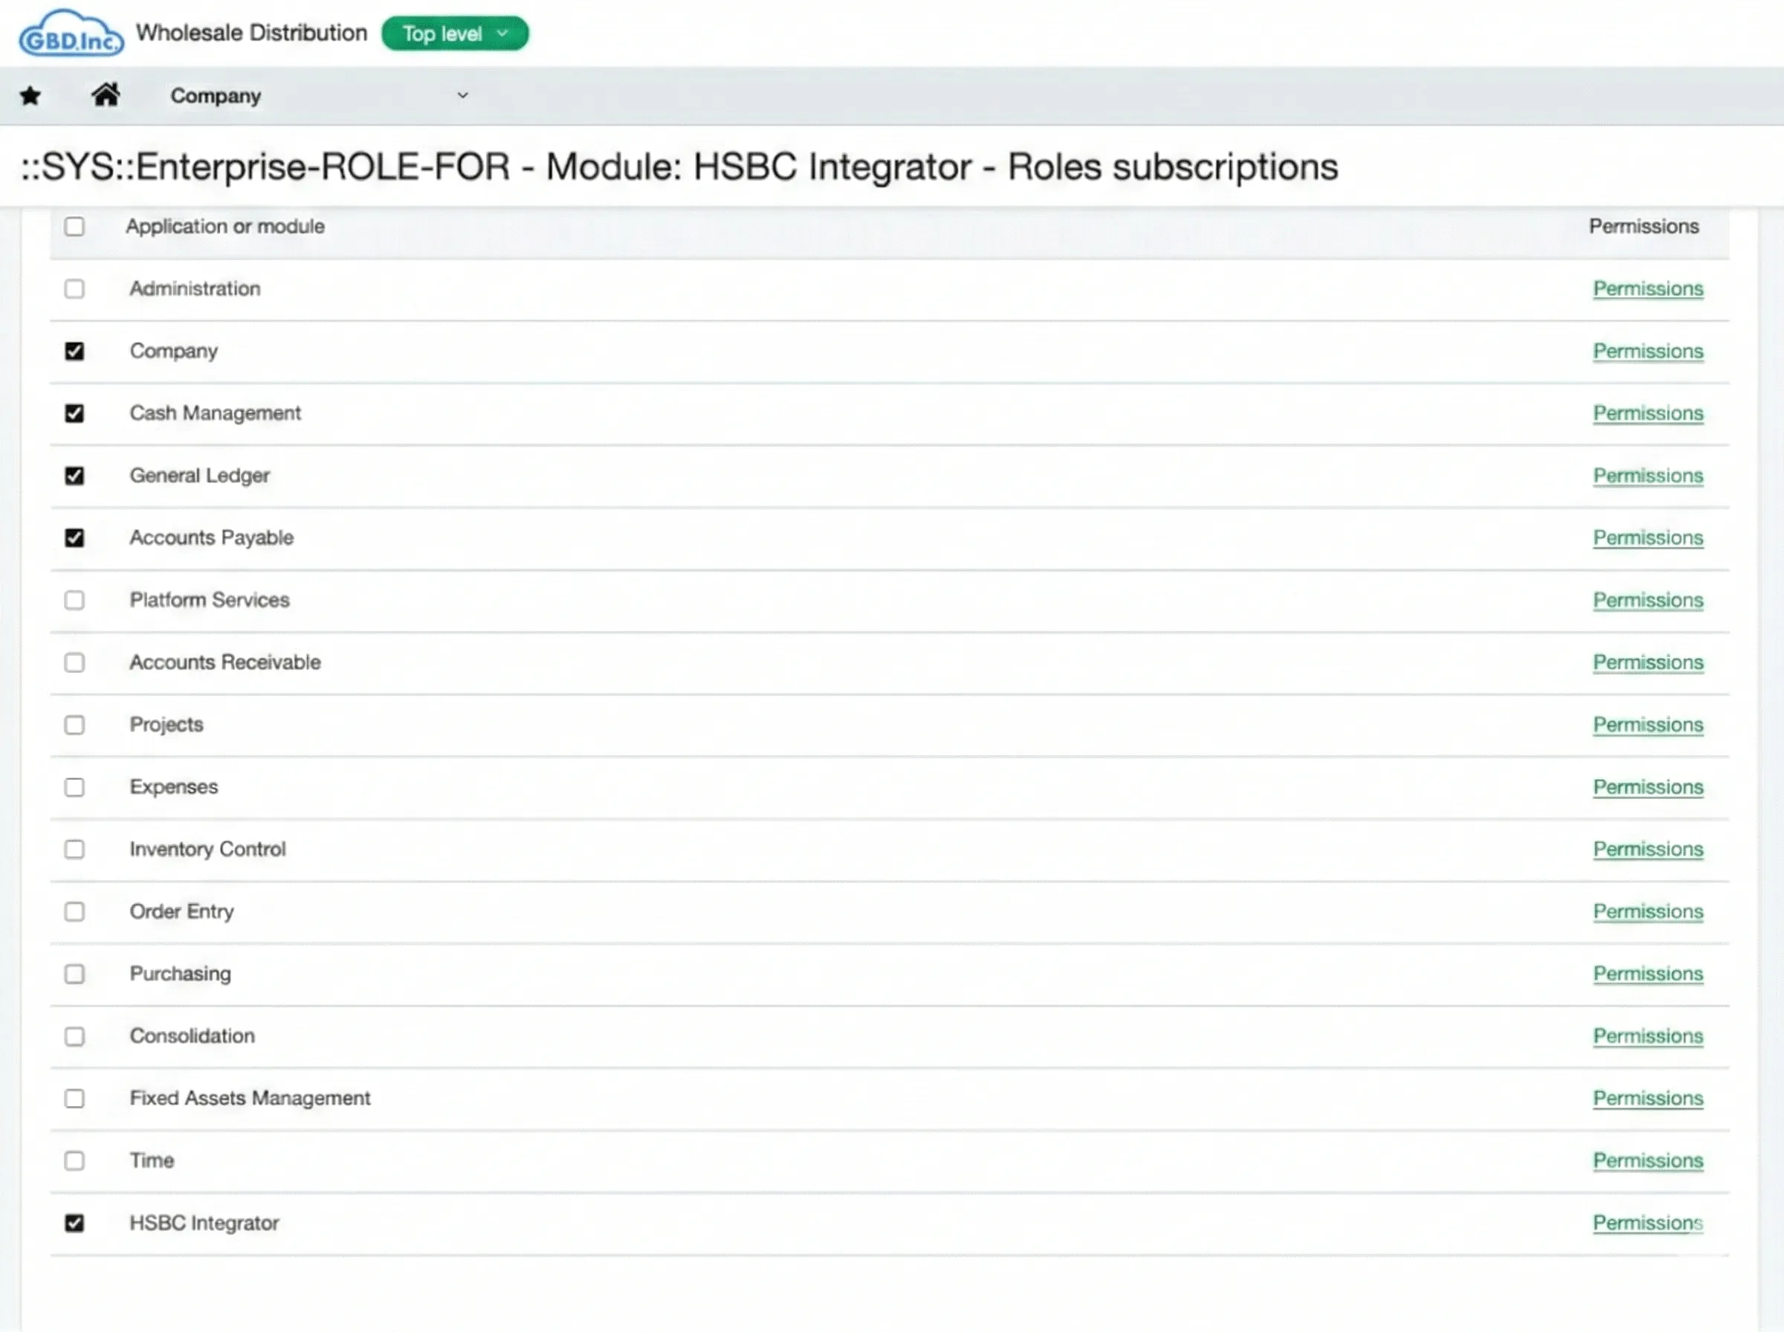The width and height of the screenshot is (1784, 1332).
Task: Open Permissions link for Order Entry
Action: (x=1648, y=912)
